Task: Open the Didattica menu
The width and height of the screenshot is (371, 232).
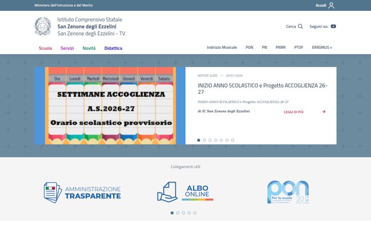Action: pos(113,48)
